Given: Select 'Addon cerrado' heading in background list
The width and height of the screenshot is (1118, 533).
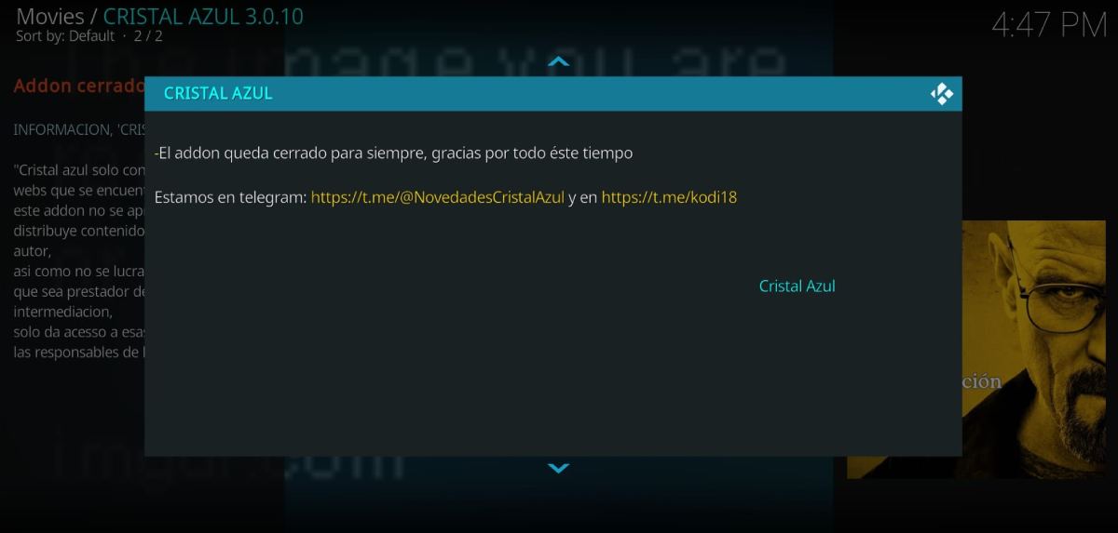Looking at the screenshot, I should tap(79, 86).
